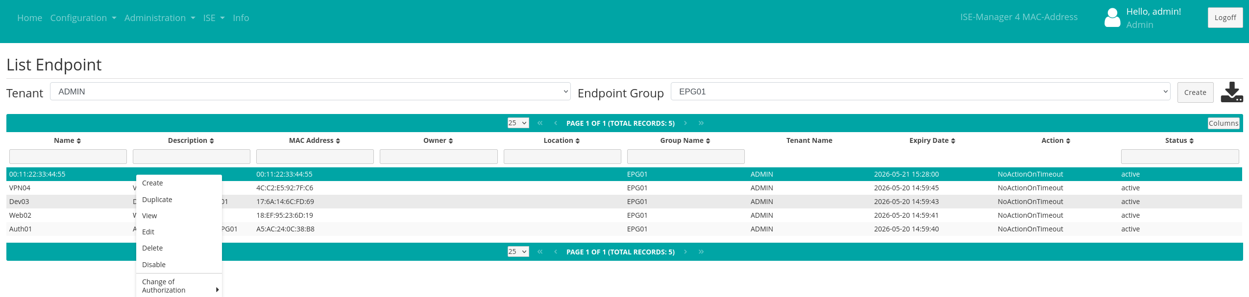Viewport: 1249px width, 297px height.
Task: Change rows per page in top paginator
Action: click(518, 123)
